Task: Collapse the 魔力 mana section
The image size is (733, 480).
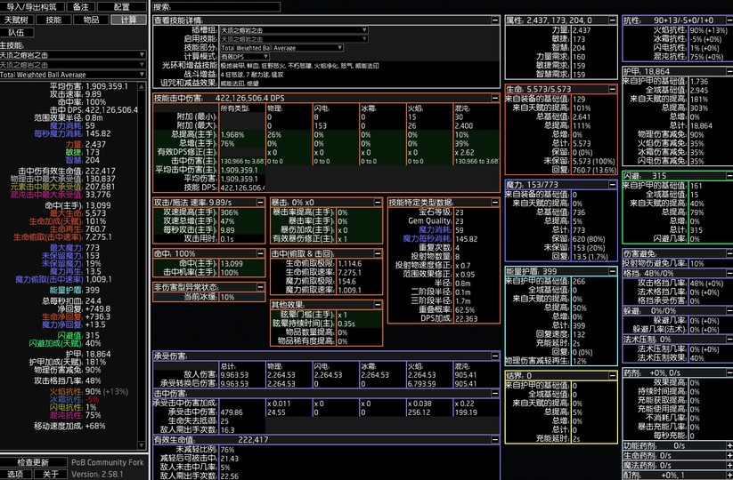Action: pos(614,184)
